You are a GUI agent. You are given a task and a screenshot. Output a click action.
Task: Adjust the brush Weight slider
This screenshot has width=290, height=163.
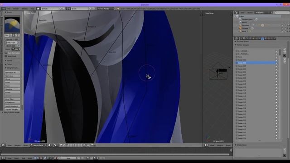(12, 39)
